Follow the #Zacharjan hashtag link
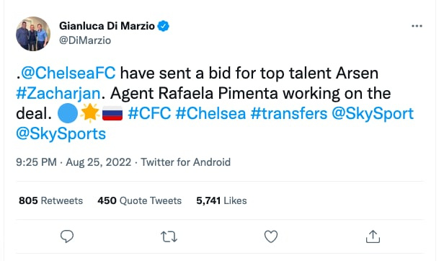This screenshot has width=444, height=261. pos(58,94)
